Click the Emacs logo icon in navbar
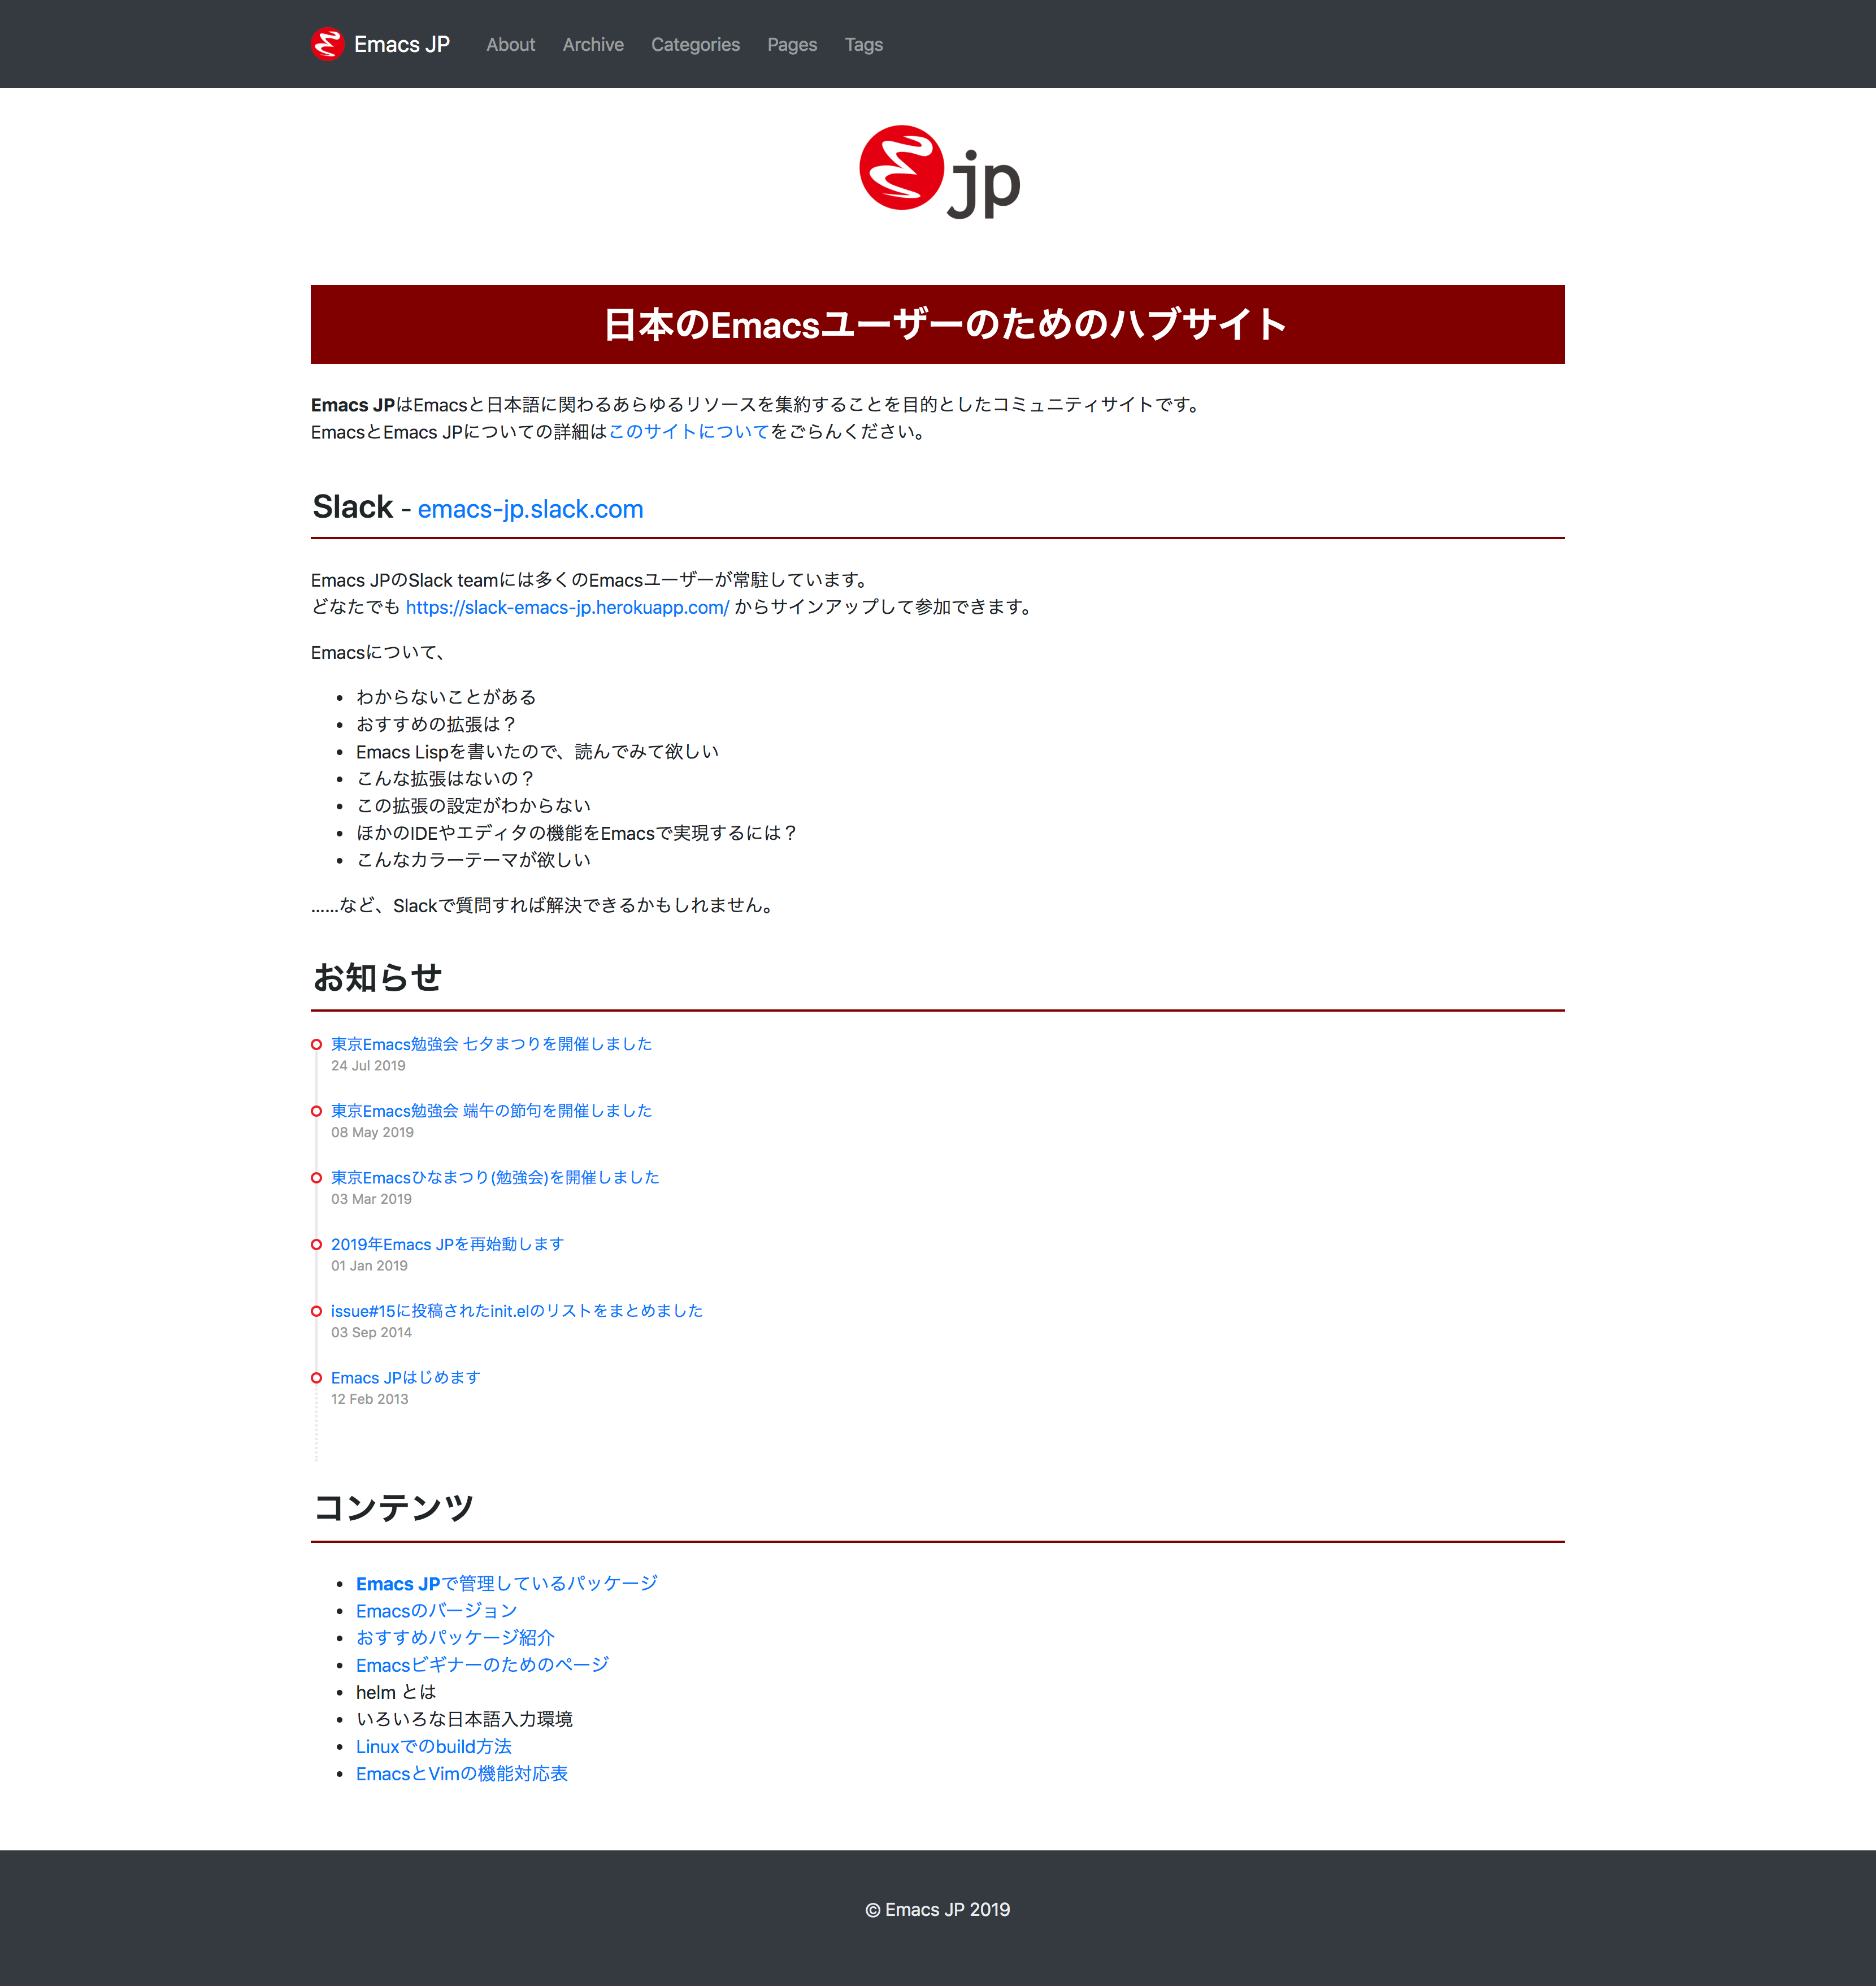 [x=327, y=44]
